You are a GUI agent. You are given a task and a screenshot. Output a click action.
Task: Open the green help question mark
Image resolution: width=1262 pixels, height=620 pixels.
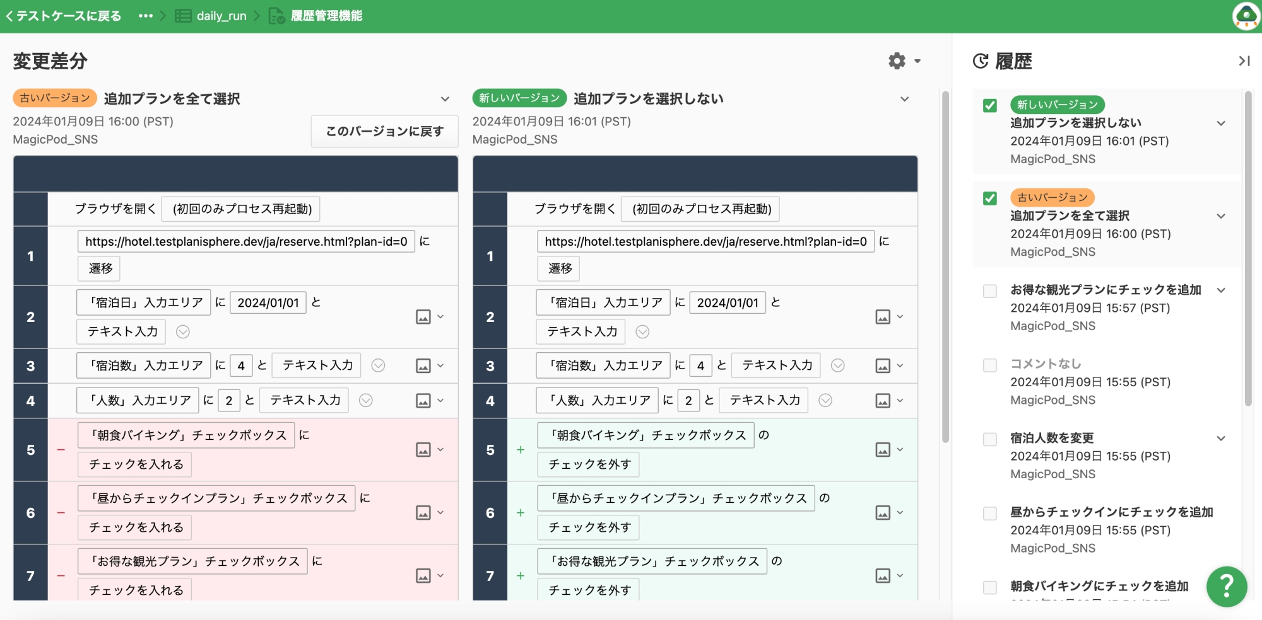(1226, 586)
